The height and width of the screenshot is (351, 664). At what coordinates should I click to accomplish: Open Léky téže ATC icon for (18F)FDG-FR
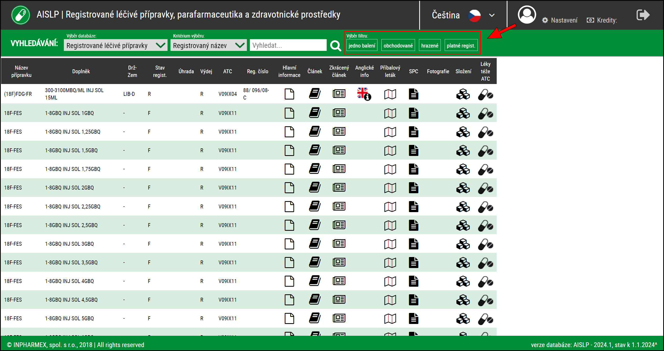485,95
